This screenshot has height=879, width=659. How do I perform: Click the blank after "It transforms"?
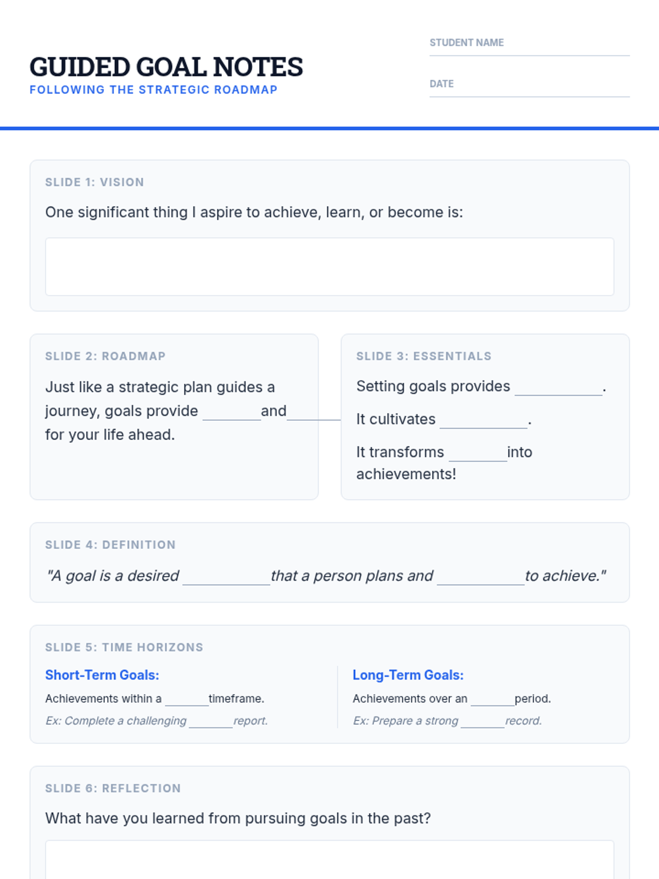pyautogui.click(x=478, y=454)
